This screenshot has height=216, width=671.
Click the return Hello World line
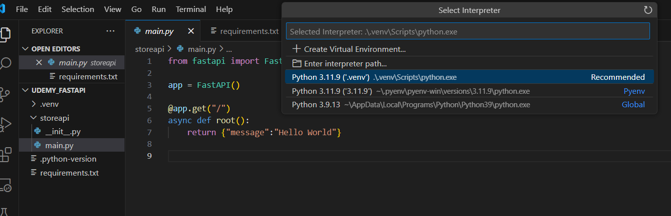[264, 132]
